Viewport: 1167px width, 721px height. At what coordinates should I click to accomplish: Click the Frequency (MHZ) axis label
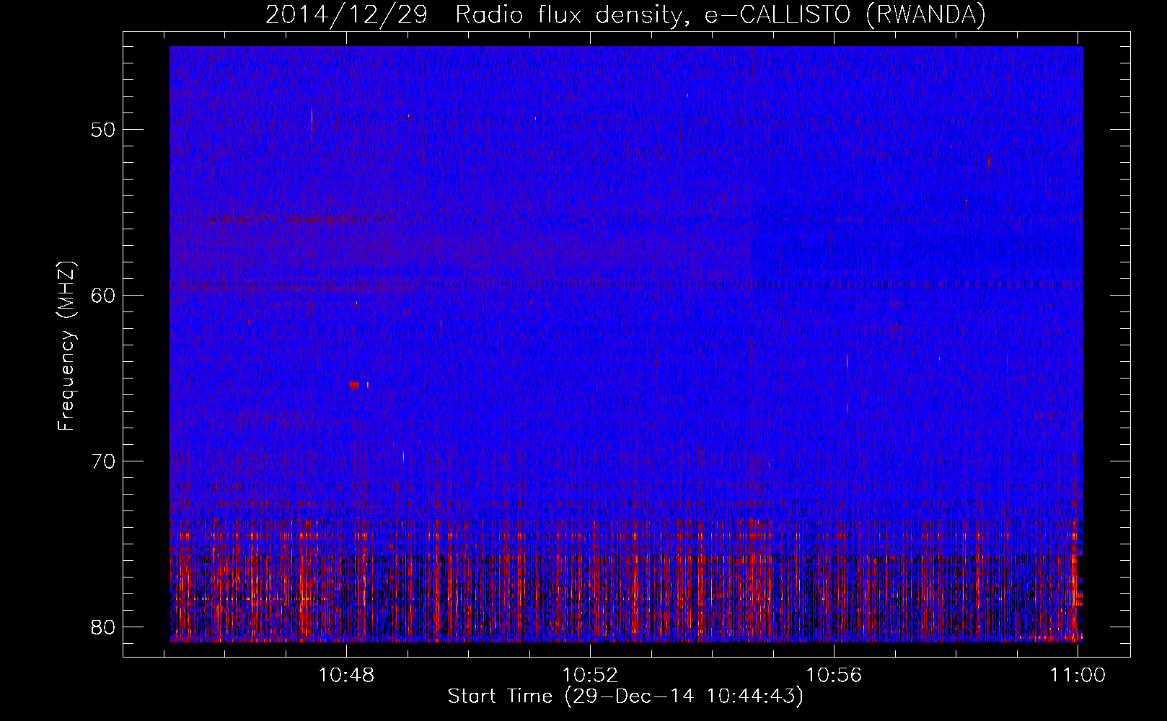click(x=66, y=346)
